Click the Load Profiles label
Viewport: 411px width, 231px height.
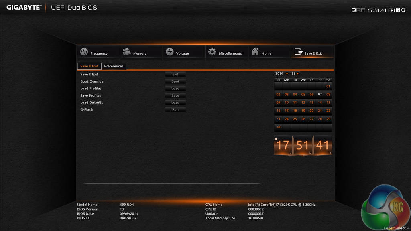click(91, 89)
